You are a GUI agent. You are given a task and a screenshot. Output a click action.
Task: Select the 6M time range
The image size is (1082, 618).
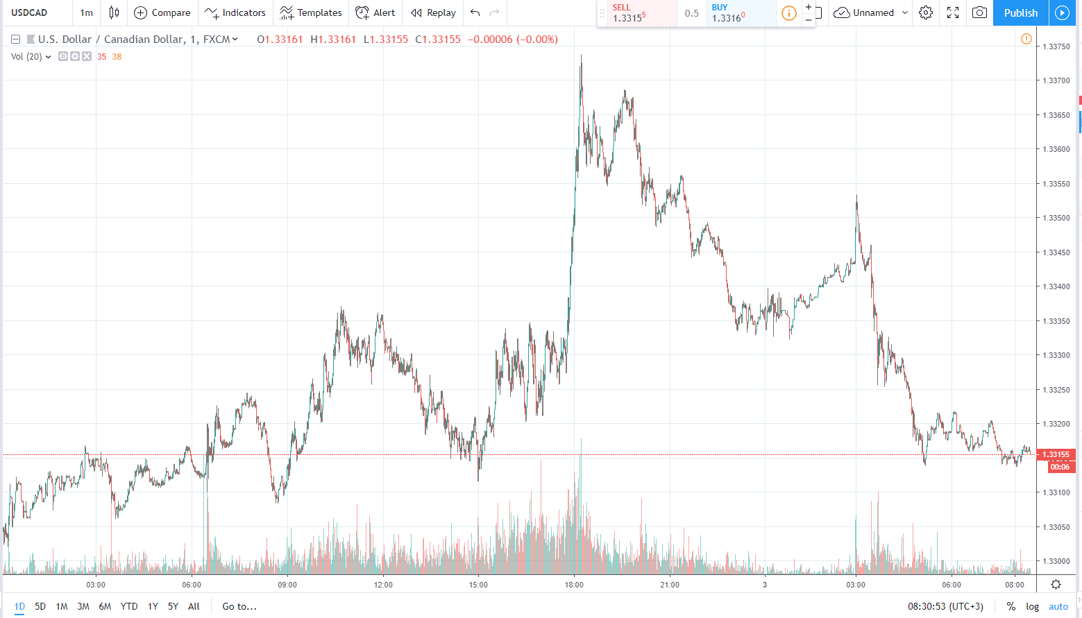point(105,606)
